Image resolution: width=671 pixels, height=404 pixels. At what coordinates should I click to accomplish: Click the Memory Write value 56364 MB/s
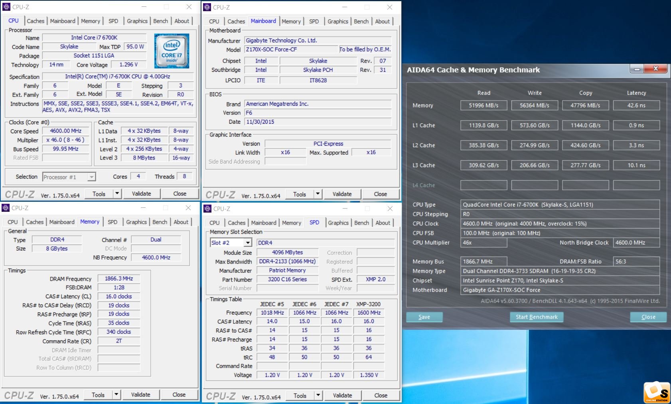(x=535, y=105)
